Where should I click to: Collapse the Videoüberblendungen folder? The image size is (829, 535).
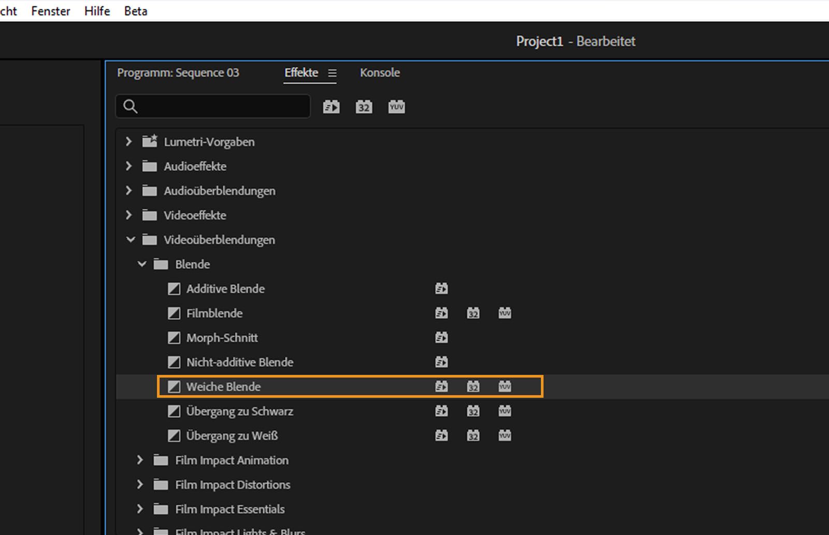click(131, 240)
